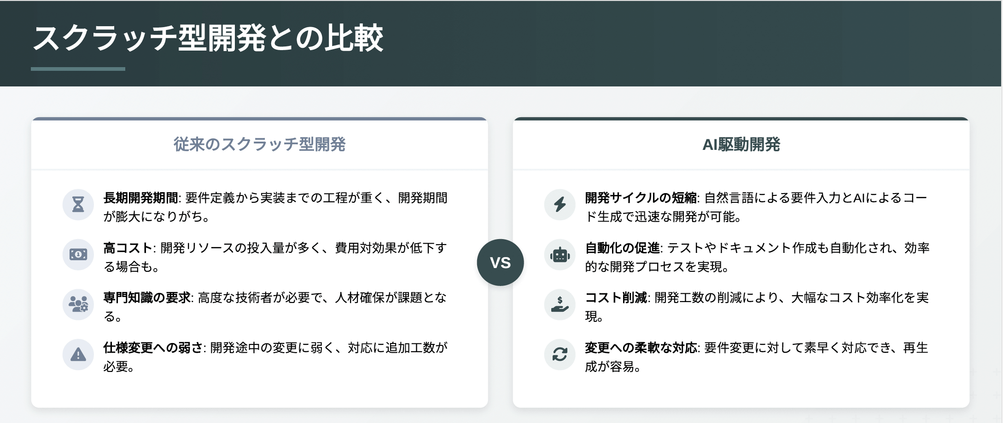1003x423 pixels.
Task: Select the 従来のスクラッチ型開発 card heading
Action: point(260,144)
